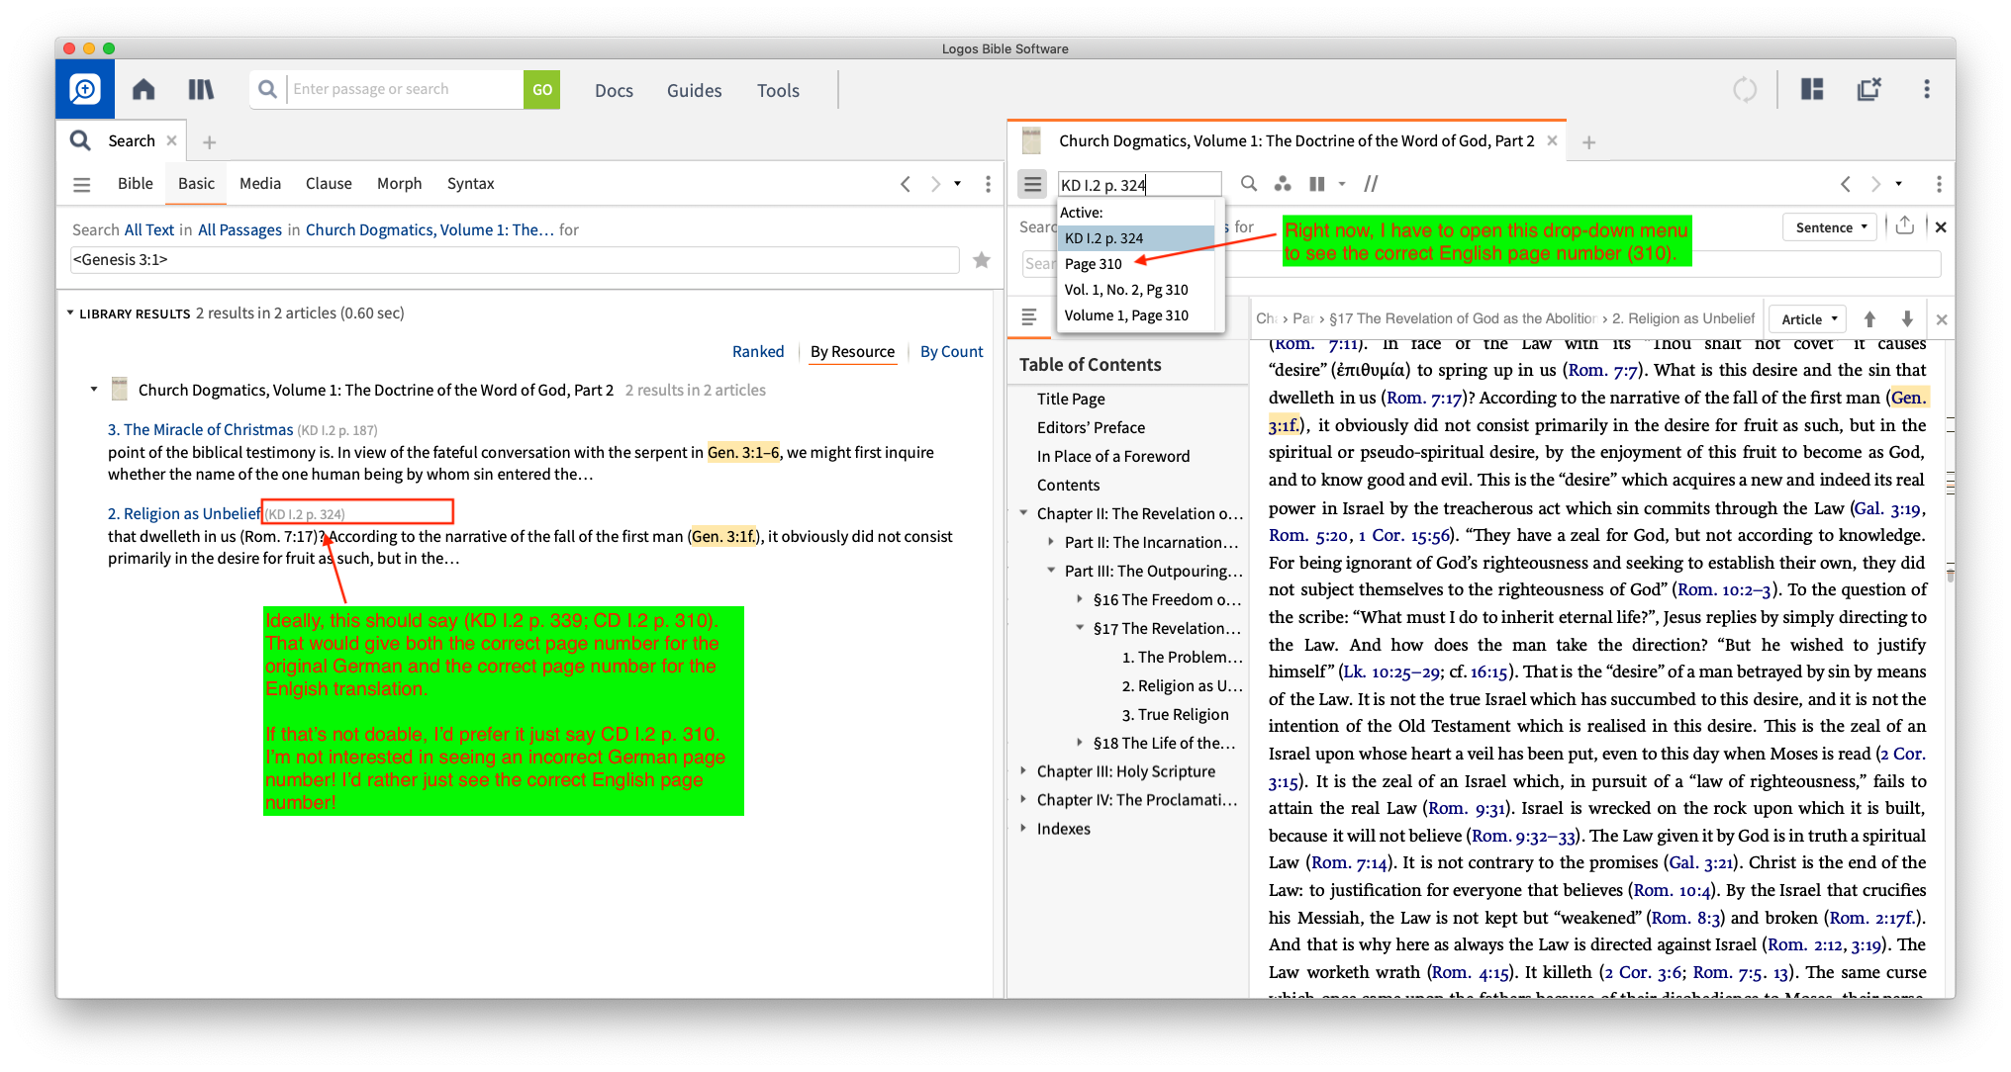Open the Article dropdown selector
2011x1072 pixels.
[1808, 318]
